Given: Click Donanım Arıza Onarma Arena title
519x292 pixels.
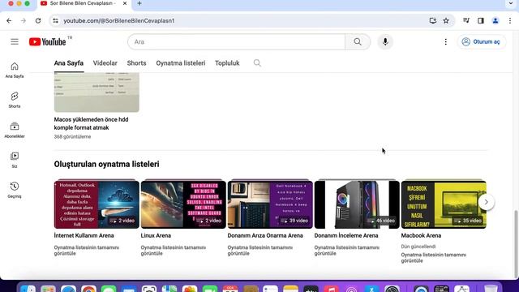Looking at the screenshot, I should coord(265,235).
